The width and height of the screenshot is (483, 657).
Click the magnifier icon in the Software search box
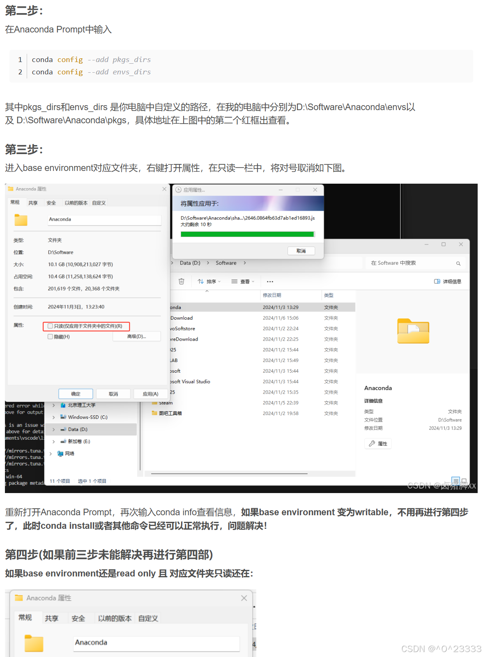coord(458,263)
